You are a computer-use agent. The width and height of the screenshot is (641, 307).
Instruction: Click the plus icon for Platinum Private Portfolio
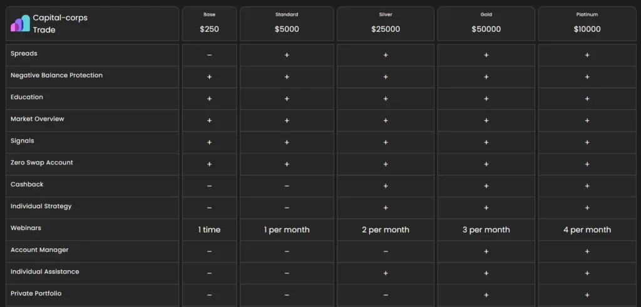tap(587, 295)
